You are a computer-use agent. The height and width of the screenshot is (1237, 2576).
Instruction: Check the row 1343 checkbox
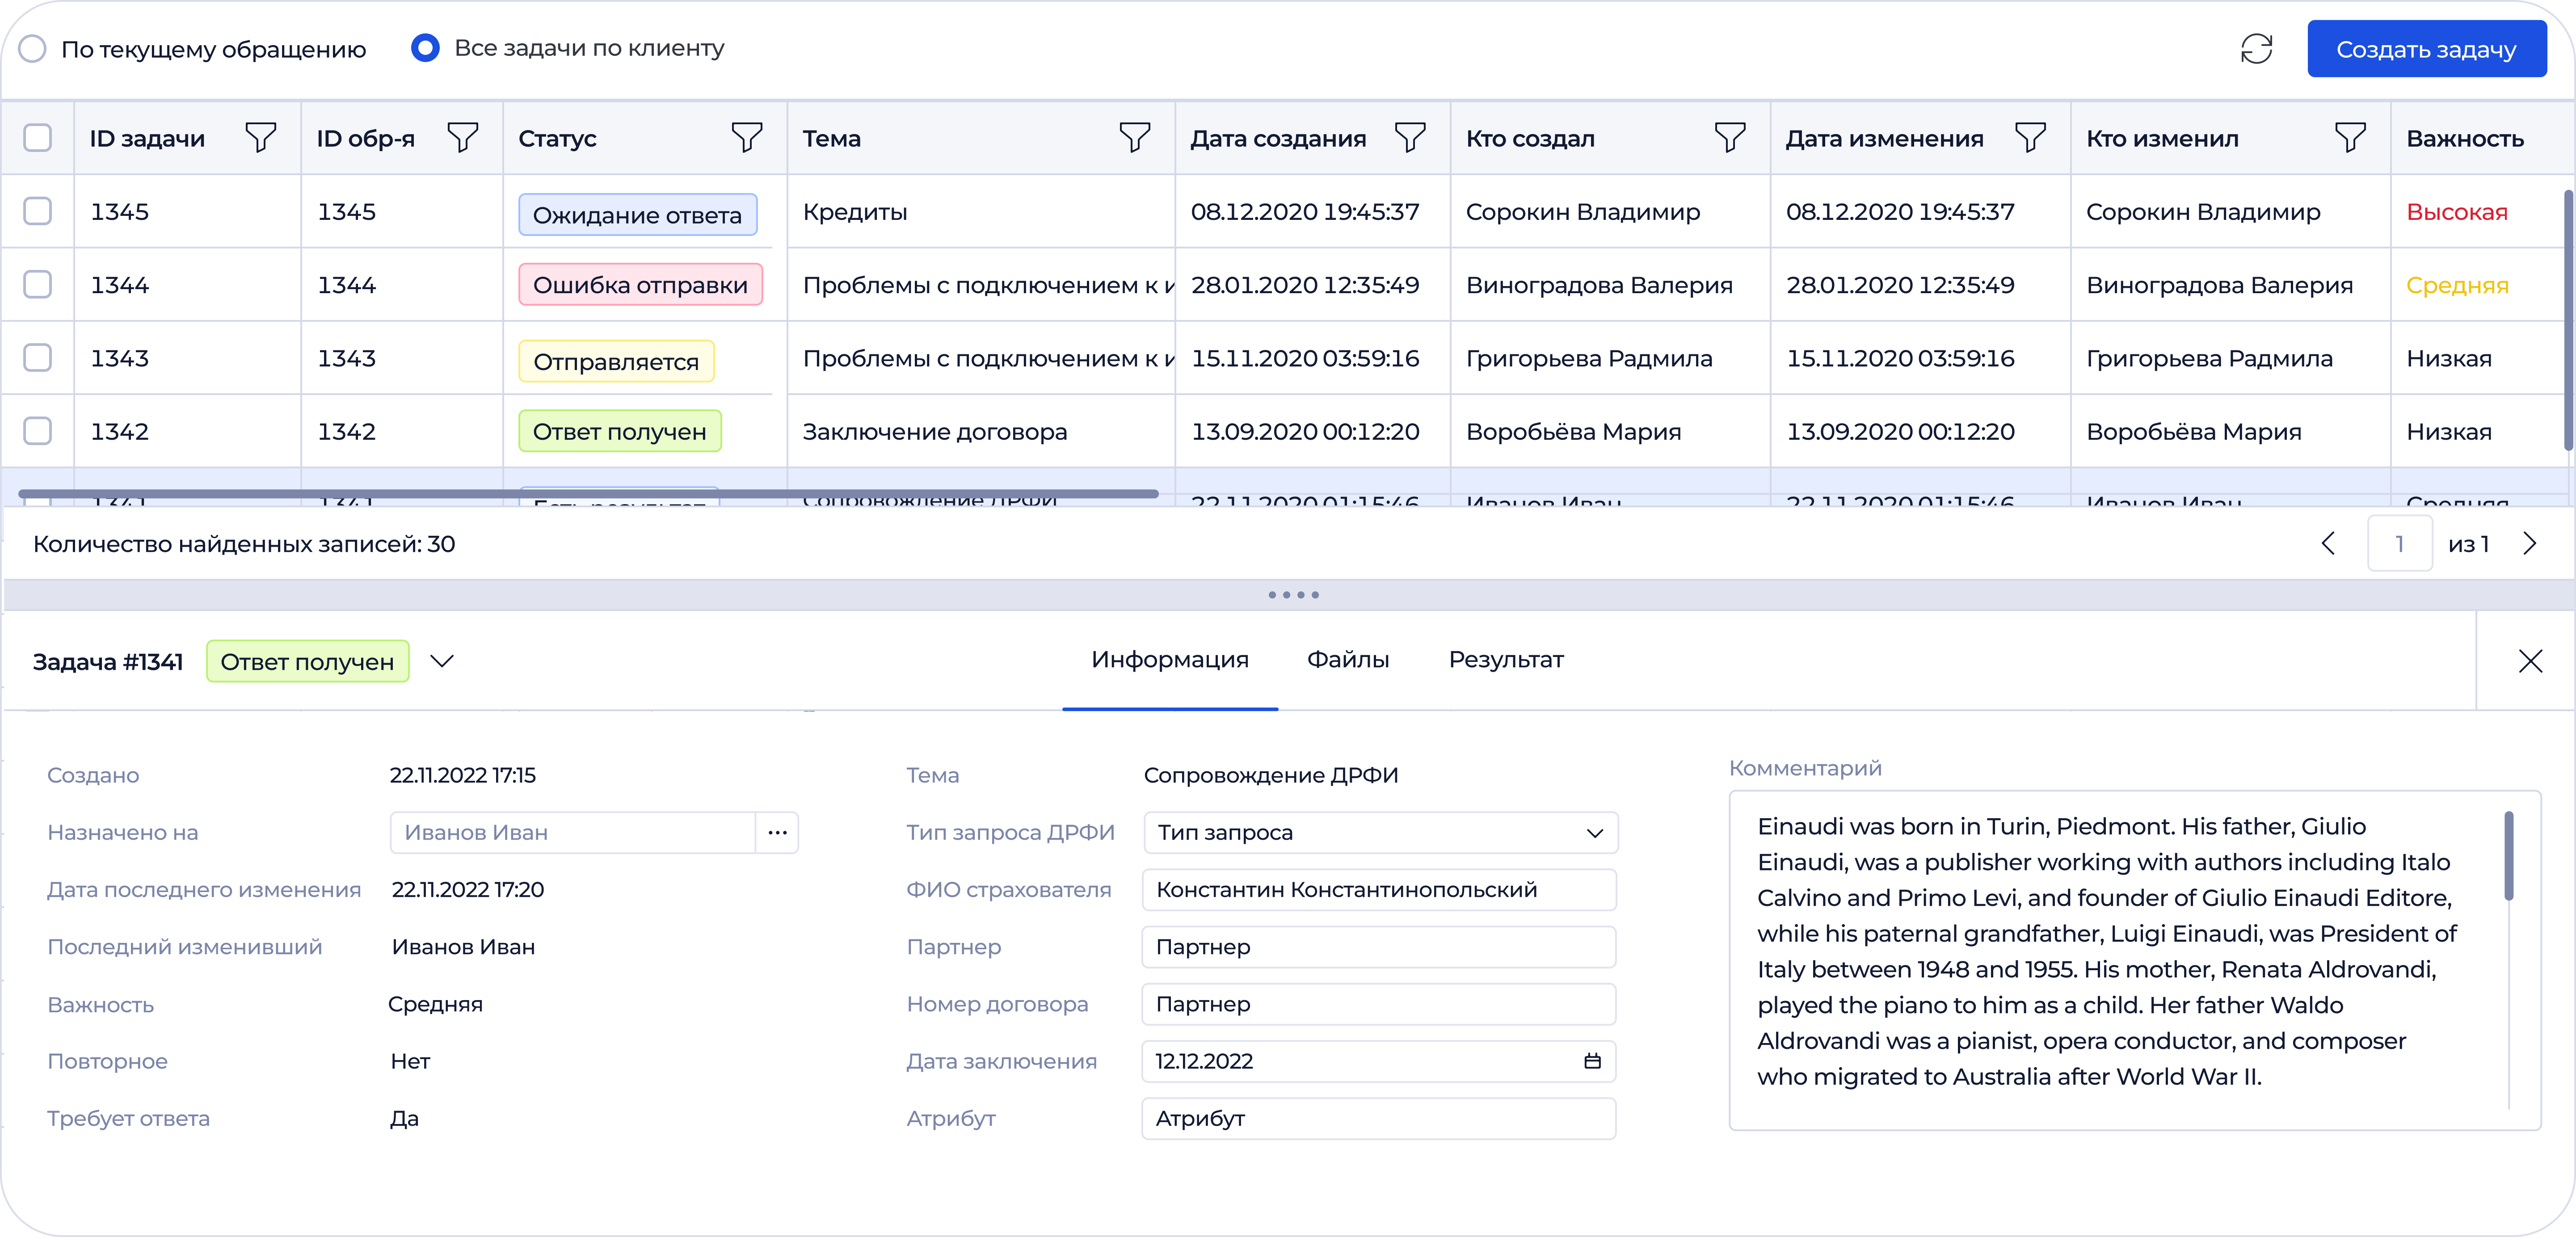tap(37, 358)
